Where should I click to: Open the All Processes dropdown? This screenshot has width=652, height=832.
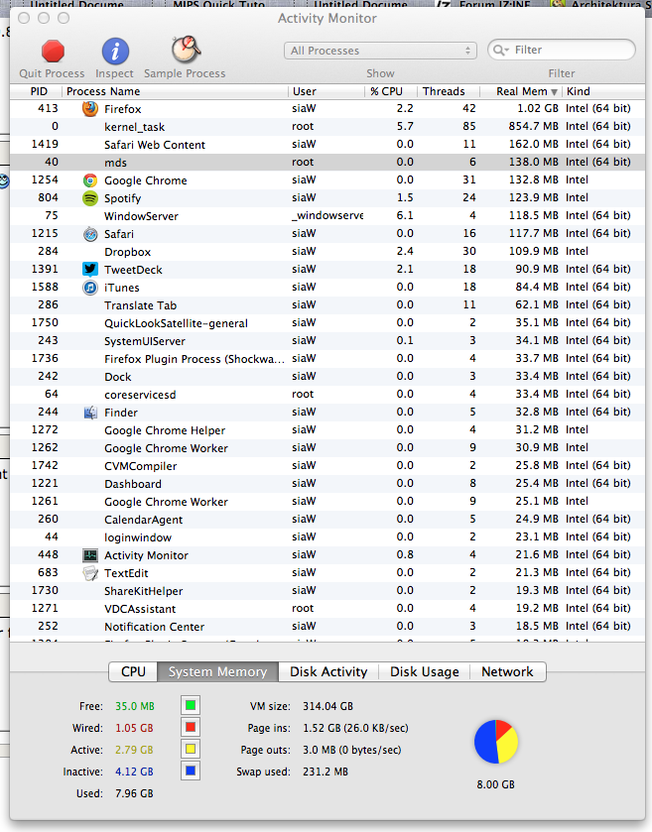[x=380, y=51]
